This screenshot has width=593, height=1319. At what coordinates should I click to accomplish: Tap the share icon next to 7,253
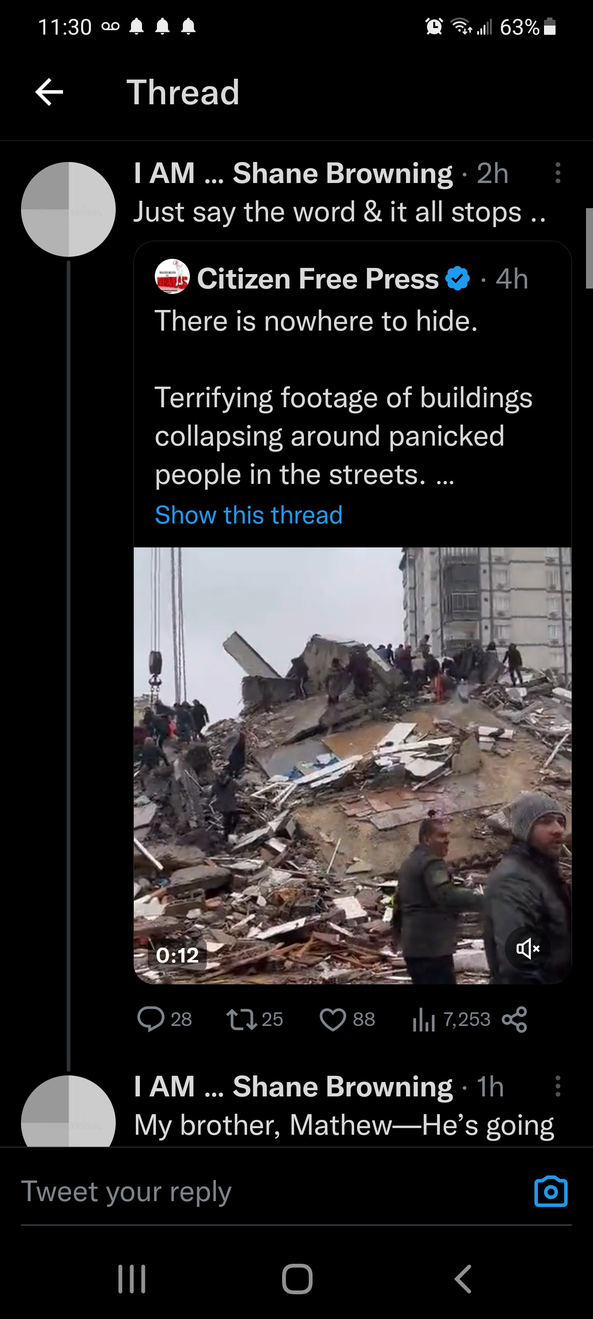click(x=514, y=1019)
